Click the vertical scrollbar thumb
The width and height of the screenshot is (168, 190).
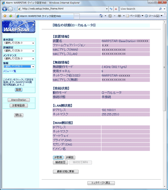(x=165, y=67)
